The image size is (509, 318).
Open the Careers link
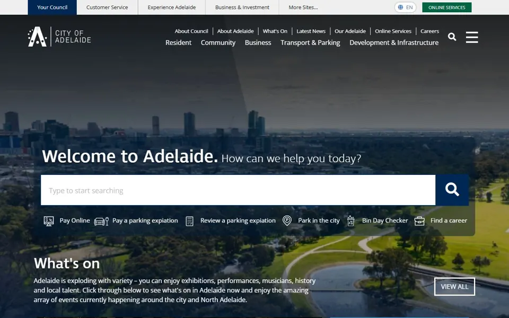coord(429,31)
